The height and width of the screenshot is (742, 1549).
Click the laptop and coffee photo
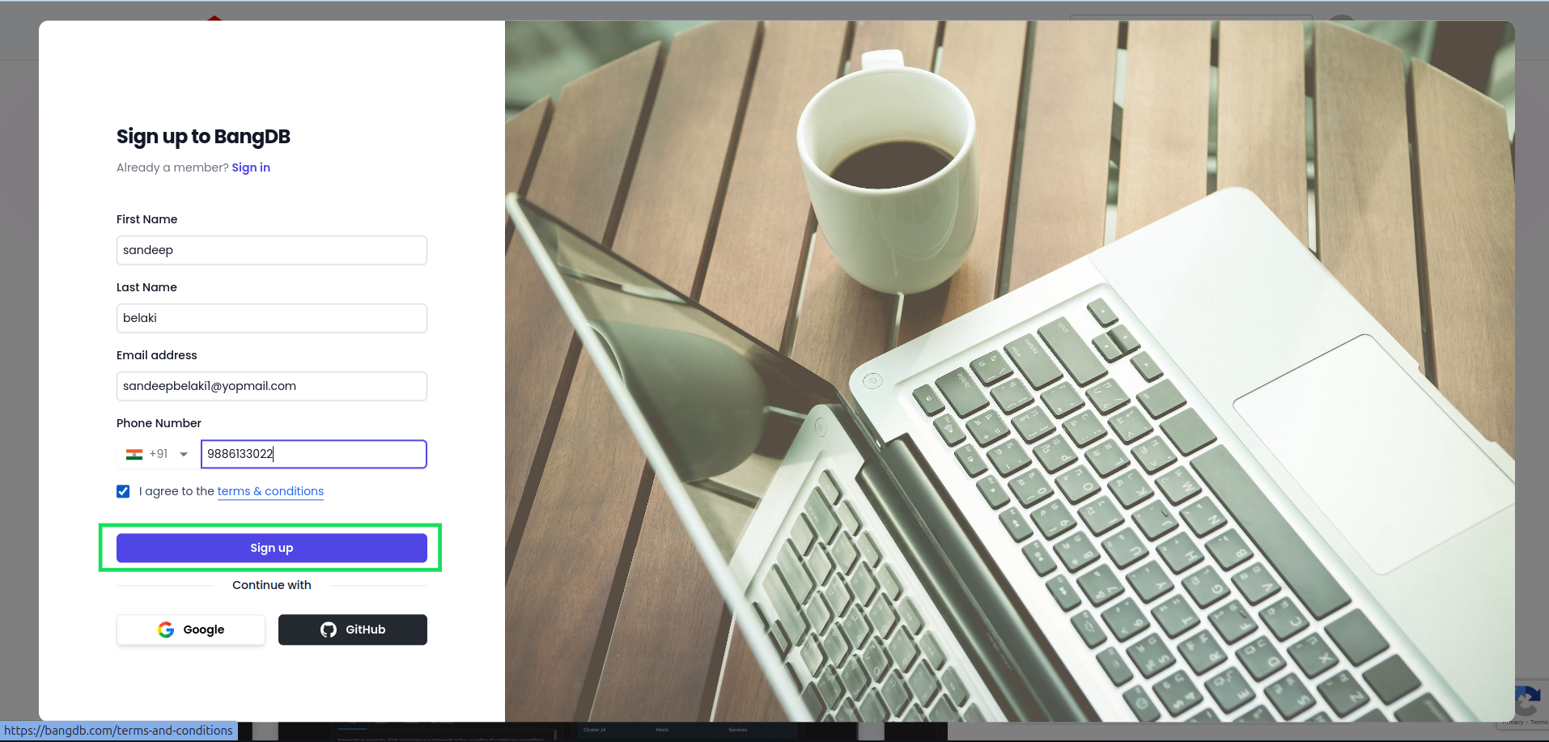pyautogui.click(x=1010, y=371)
